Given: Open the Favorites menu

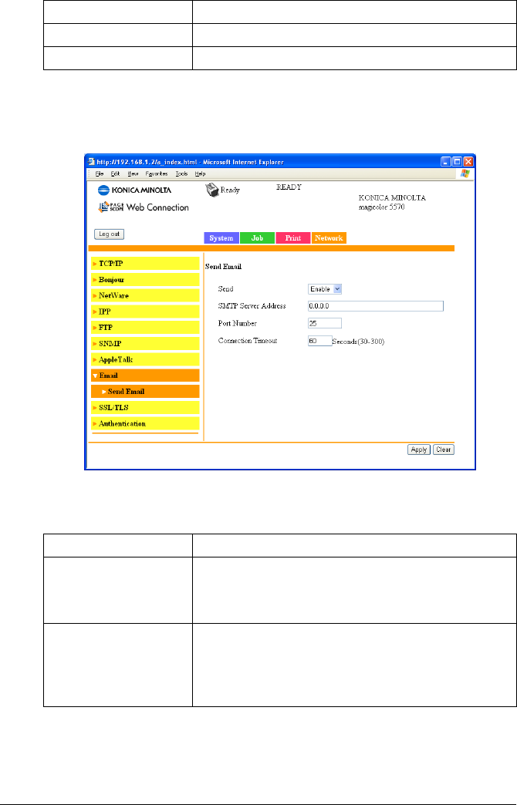Looking at the screenshot, I should tap(157, 174).
